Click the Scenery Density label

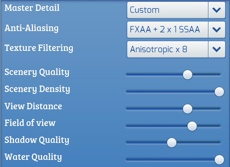[x=37, y=89]
